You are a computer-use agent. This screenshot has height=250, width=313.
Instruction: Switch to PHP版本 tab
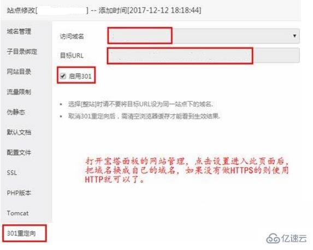coord(19,193)
